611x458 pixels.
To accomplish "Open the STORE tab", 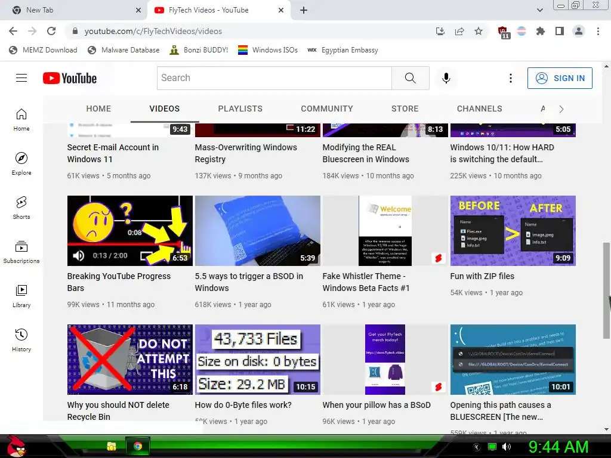I will pyautogui.click(x=405, y=109).
